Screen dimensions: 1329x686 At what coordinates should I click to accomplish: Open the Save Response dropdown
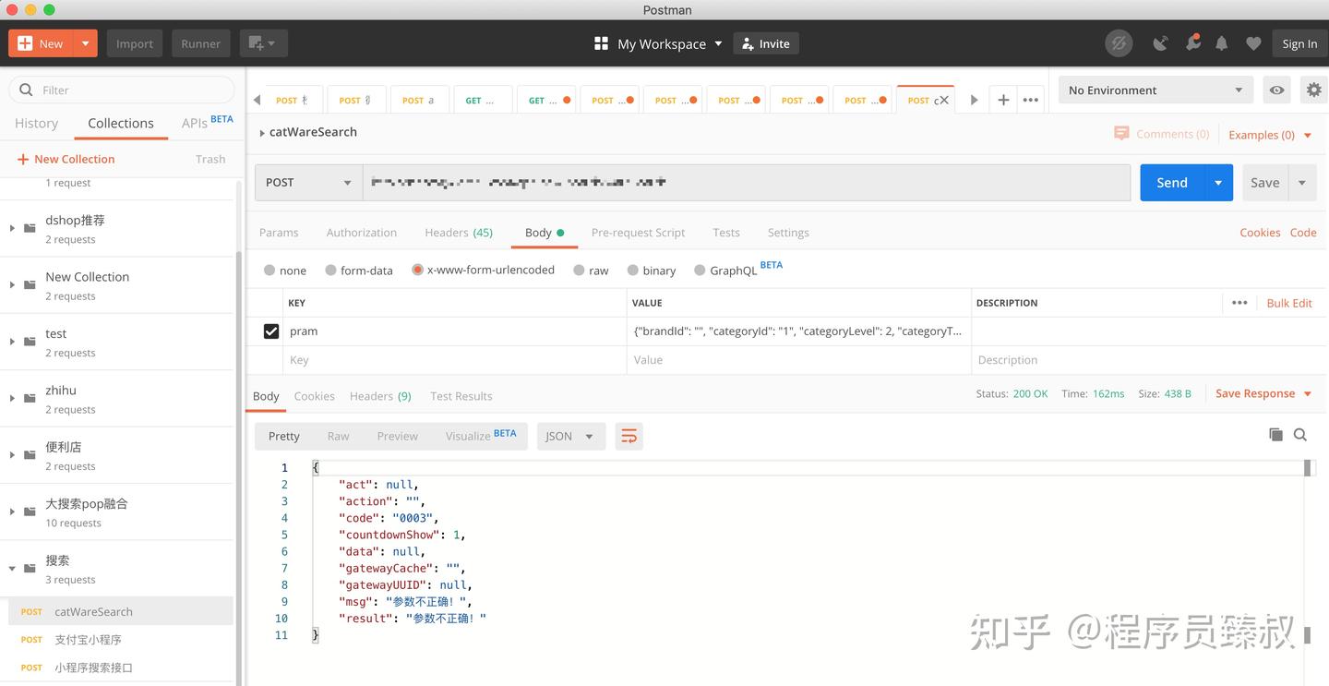coord(1263,393)
